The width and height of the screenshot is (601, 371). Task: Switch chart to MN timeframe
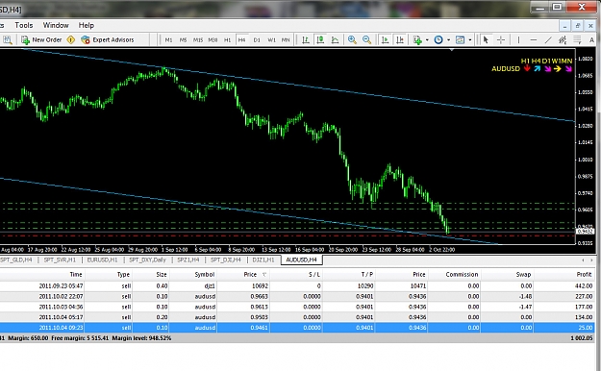tap(286, 39)
